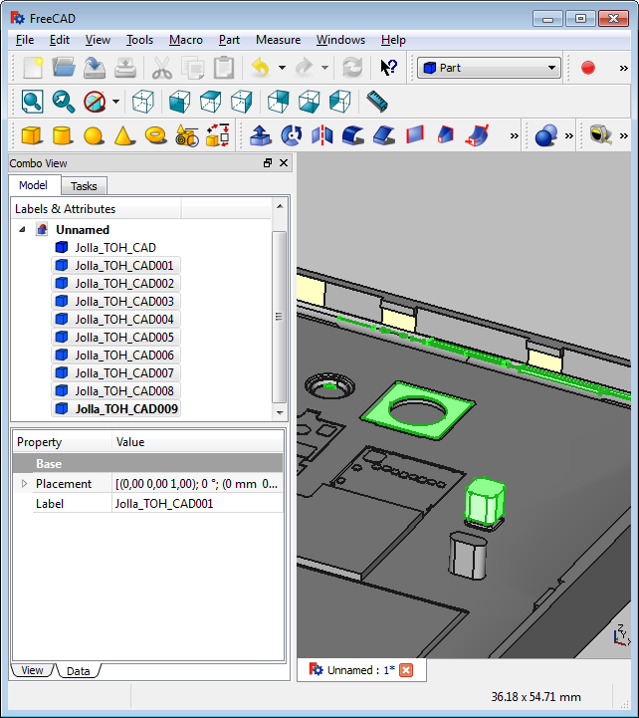Open the File menu
The width and height of the screenshot is (639, 718).
(25, 40)
